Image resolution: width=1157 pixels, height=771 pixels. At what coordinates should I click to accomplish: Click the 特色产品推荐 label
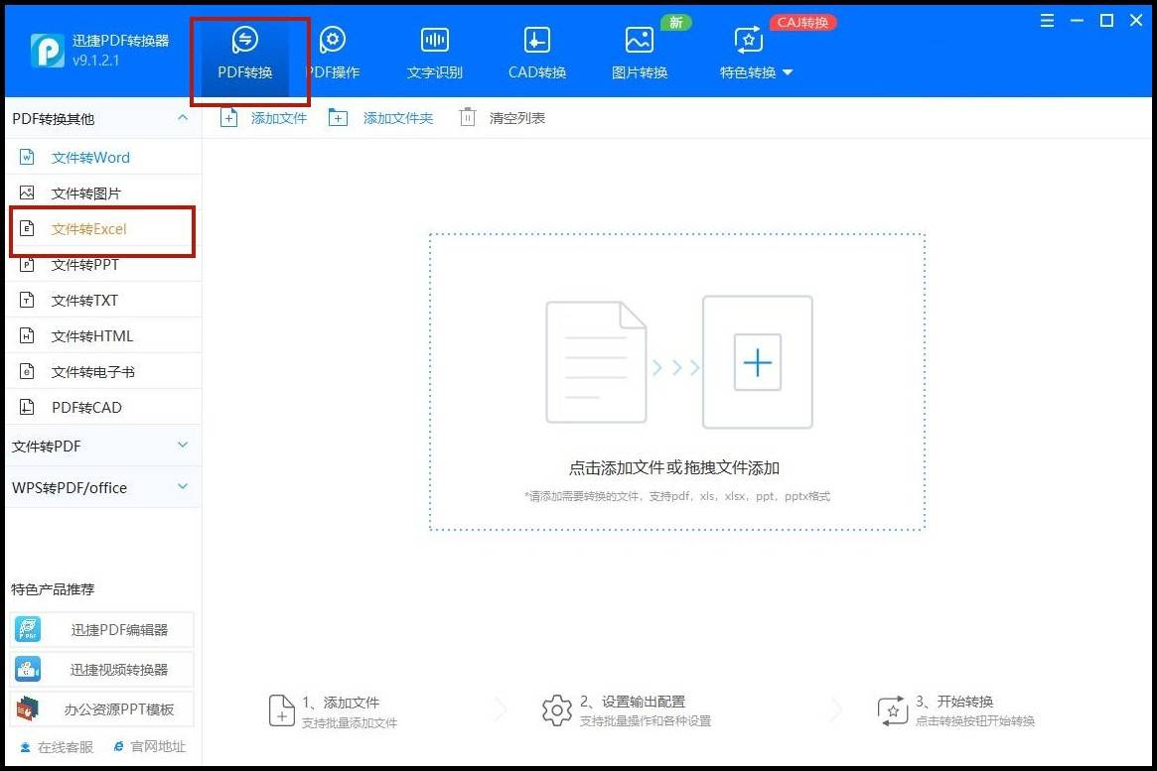click(53, 589)
